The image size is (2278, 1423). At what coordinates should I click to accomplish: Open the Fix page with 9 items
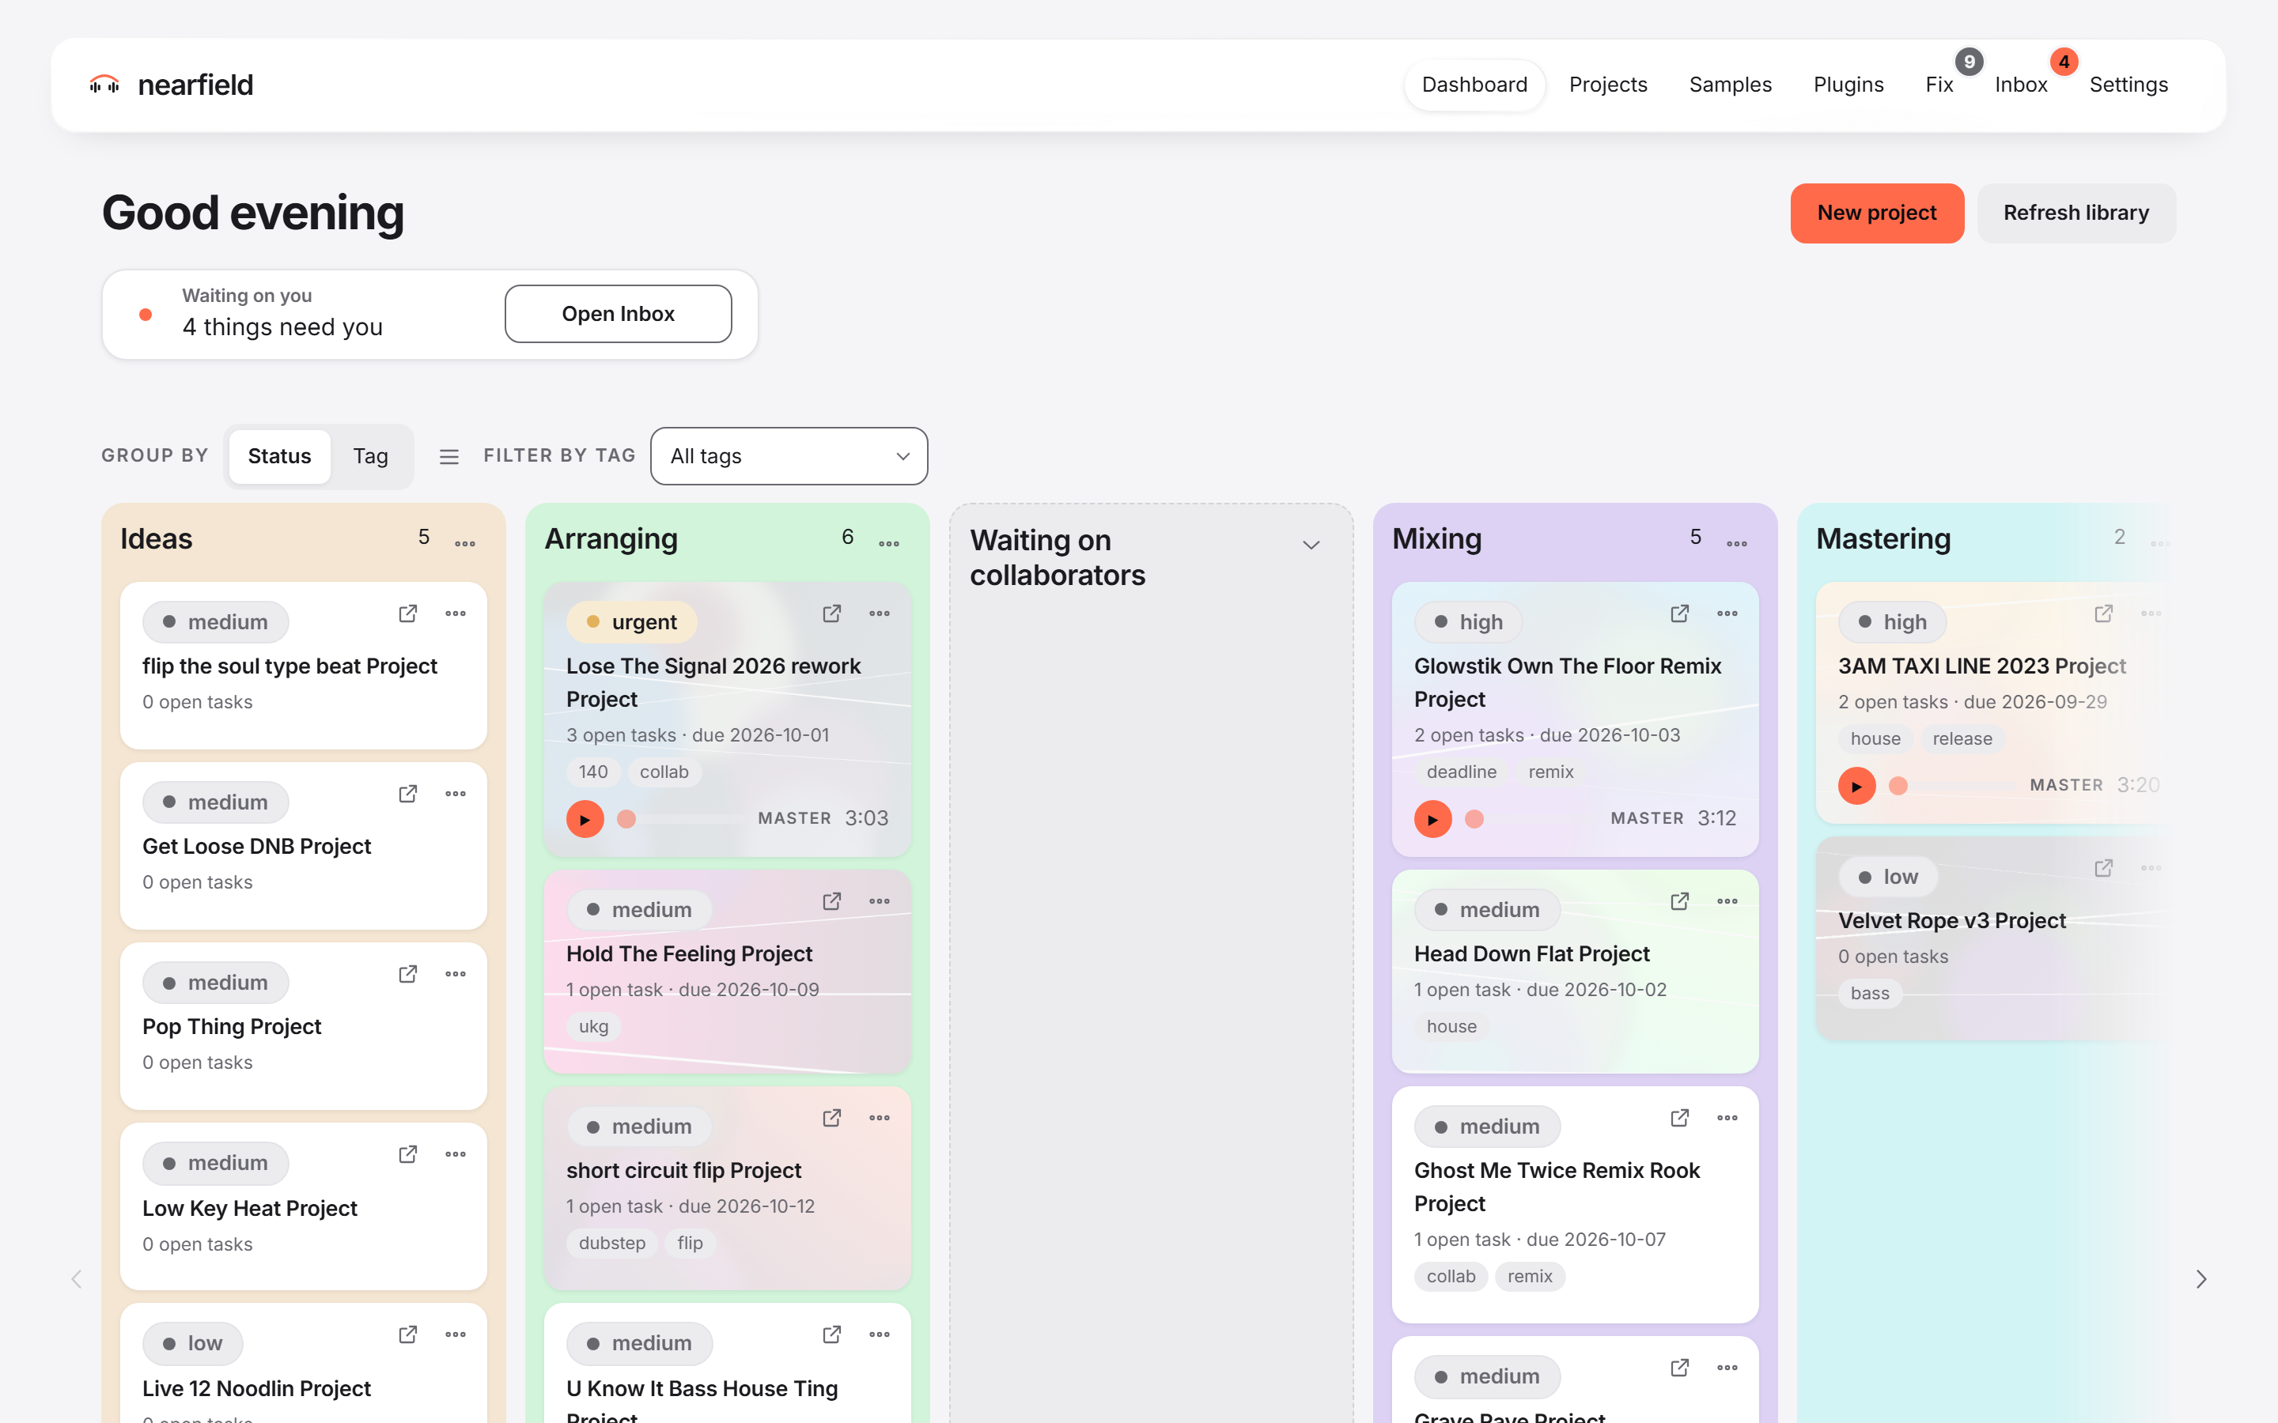point(1939,85)
